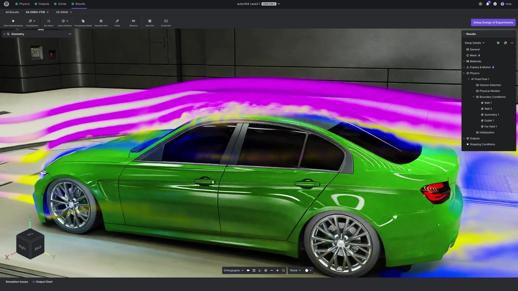
Task: Select the Probe tool
Action: point(117,22)
